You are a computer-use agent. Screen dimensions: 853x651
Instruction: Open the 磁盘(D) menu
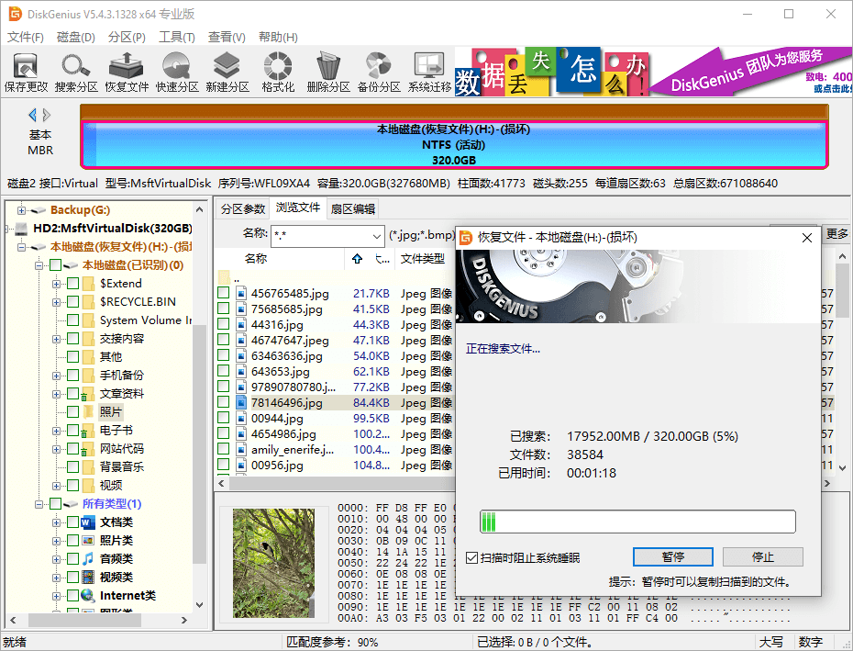[75, 37]
